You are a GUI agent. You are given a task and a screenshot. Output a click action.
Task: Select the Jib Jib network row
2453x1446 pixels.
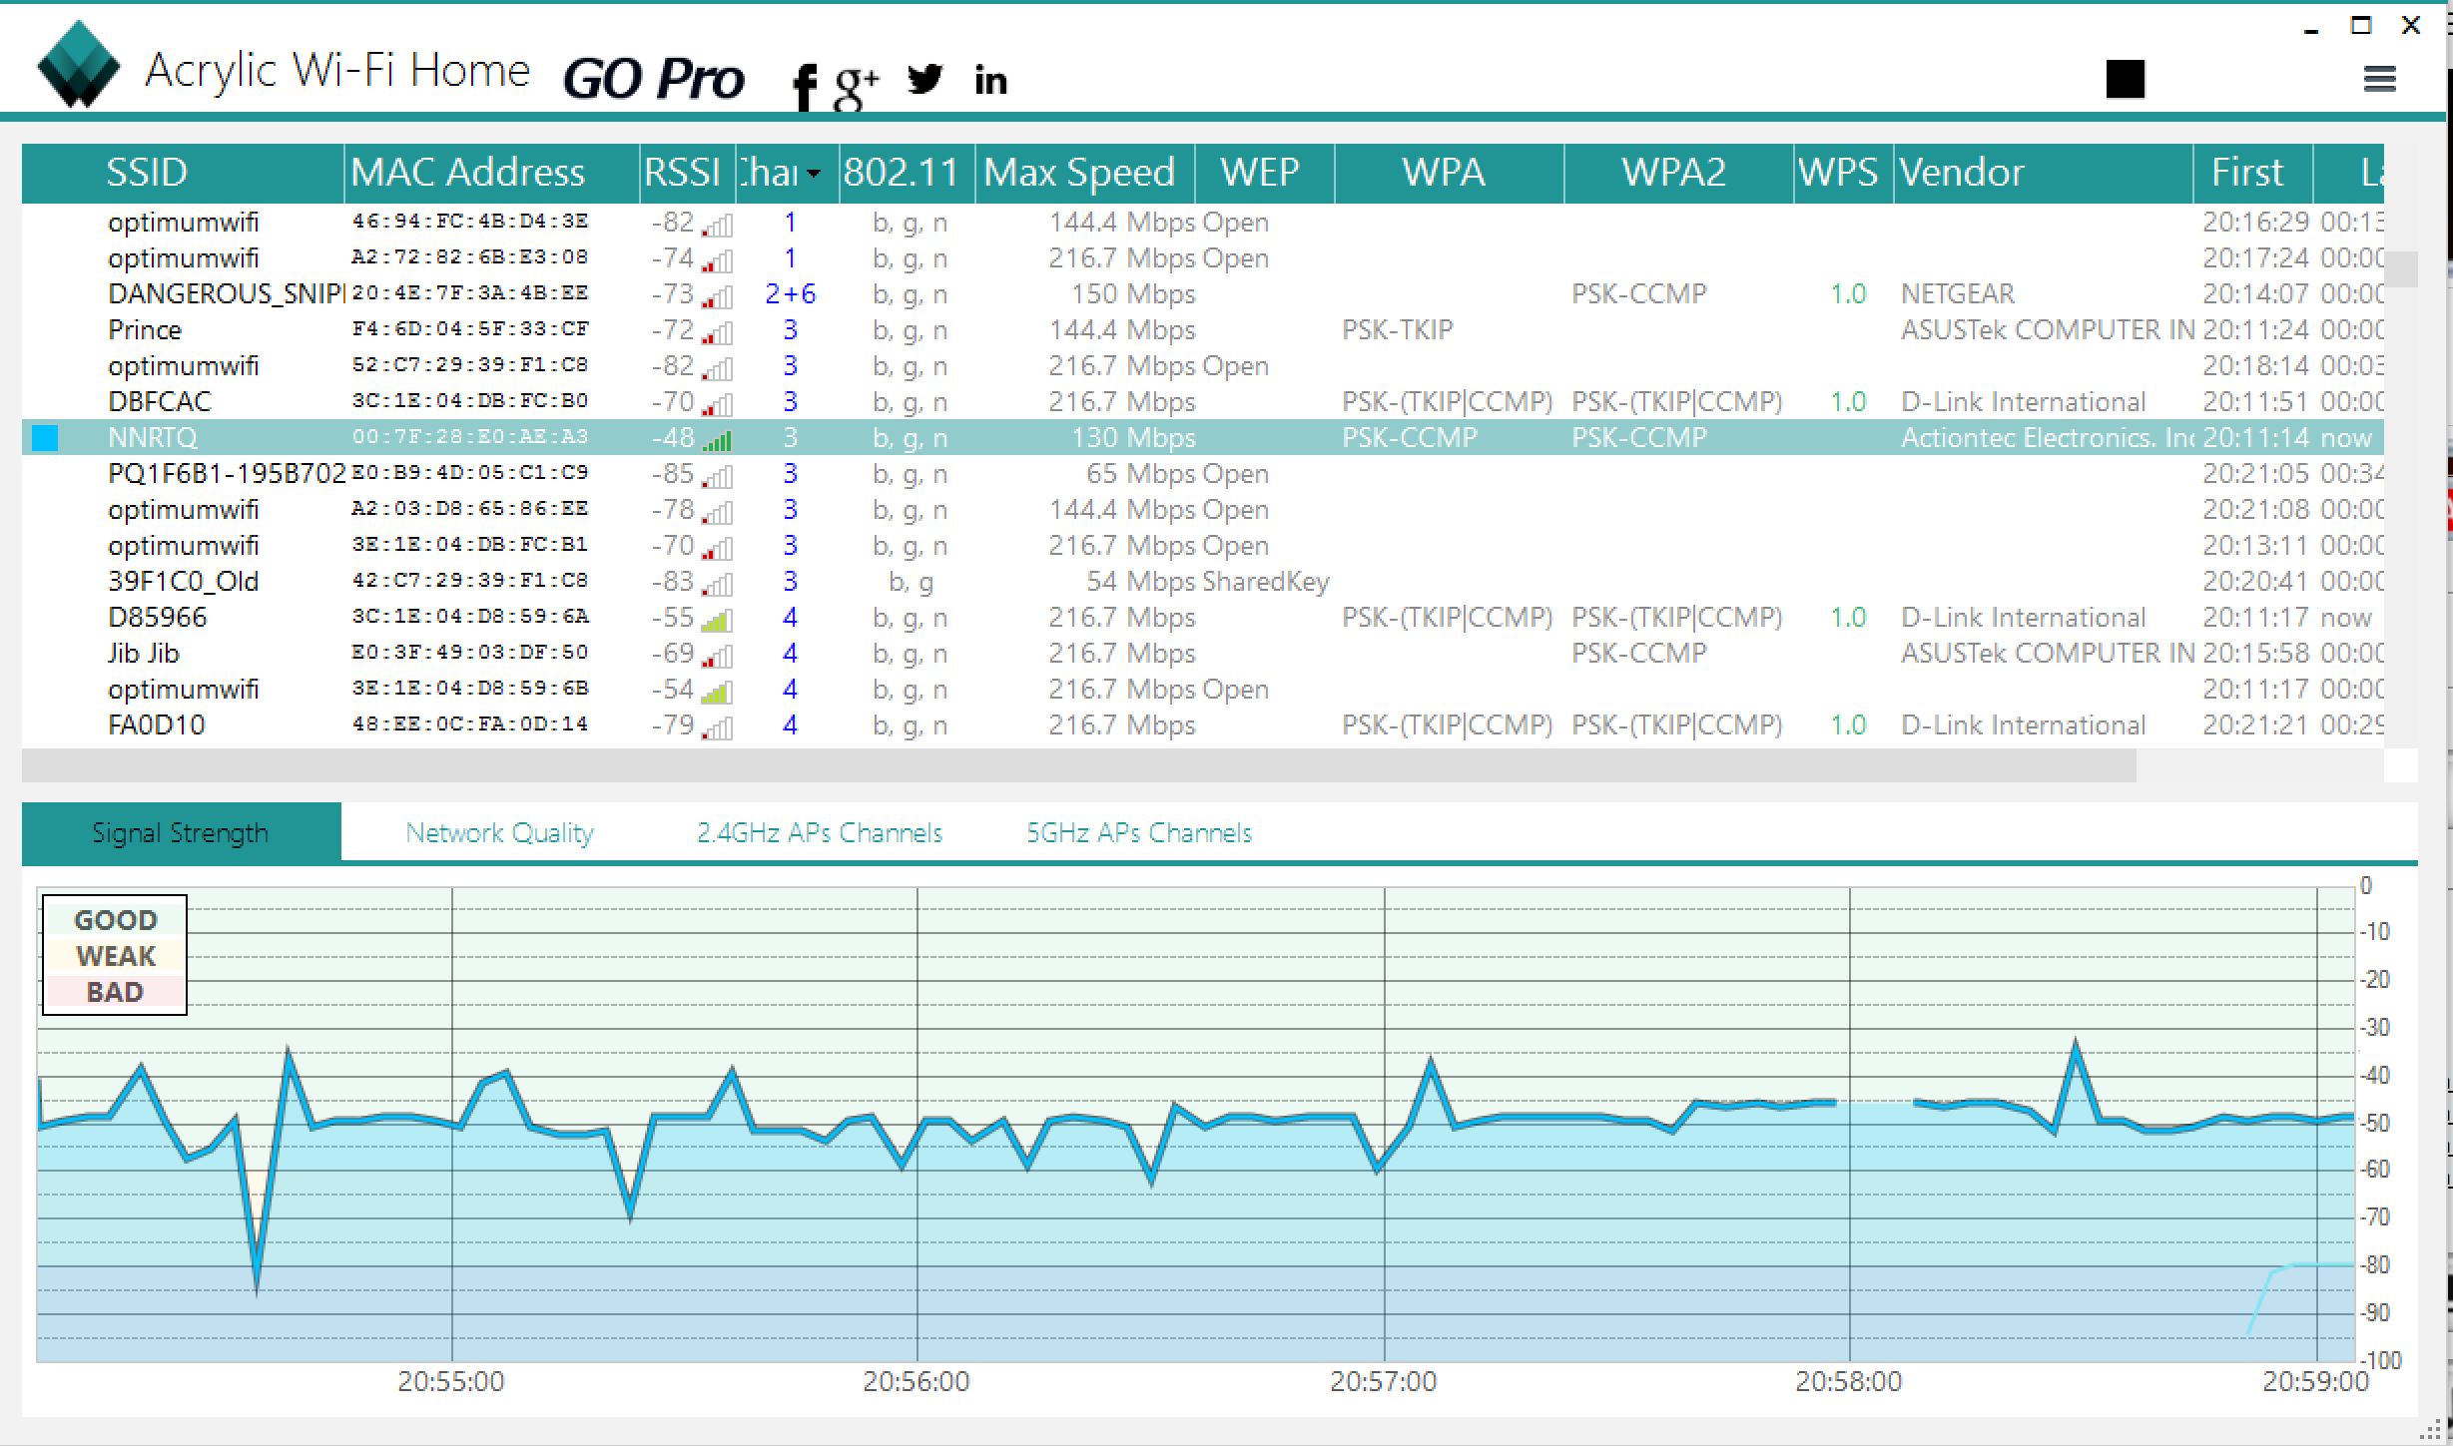[x=144, y=654]
